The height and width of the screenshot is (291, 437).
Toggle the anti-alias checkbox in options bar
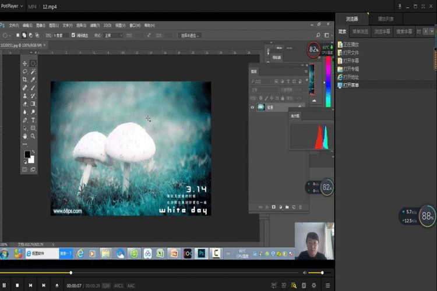click(x=73, y=35)
